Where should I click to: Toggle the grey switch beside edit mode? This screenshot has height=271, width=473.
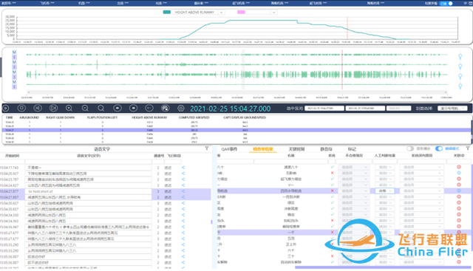coord(410,148)
